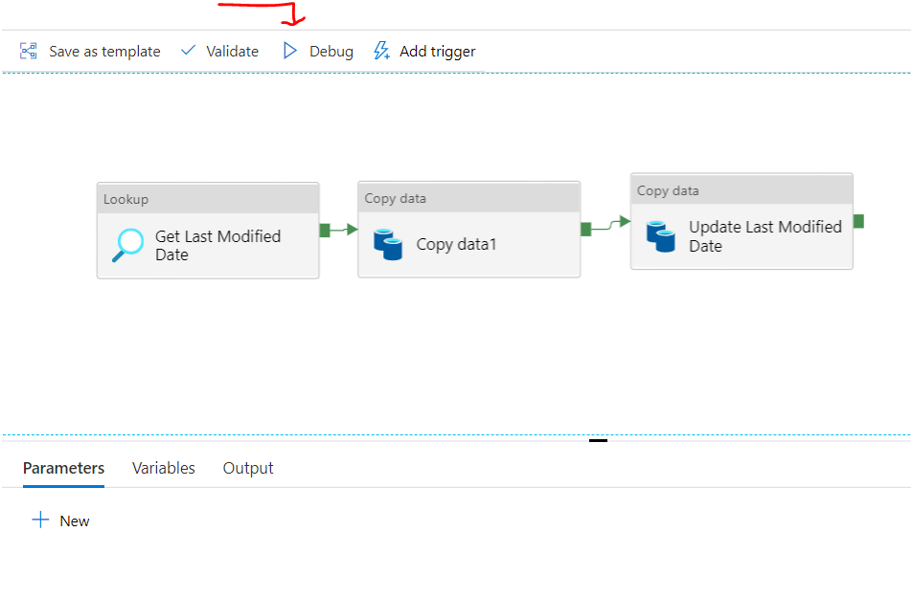Click the Copy data1 database icon
This screenshot has height=598, width=913.
point(388,244)
